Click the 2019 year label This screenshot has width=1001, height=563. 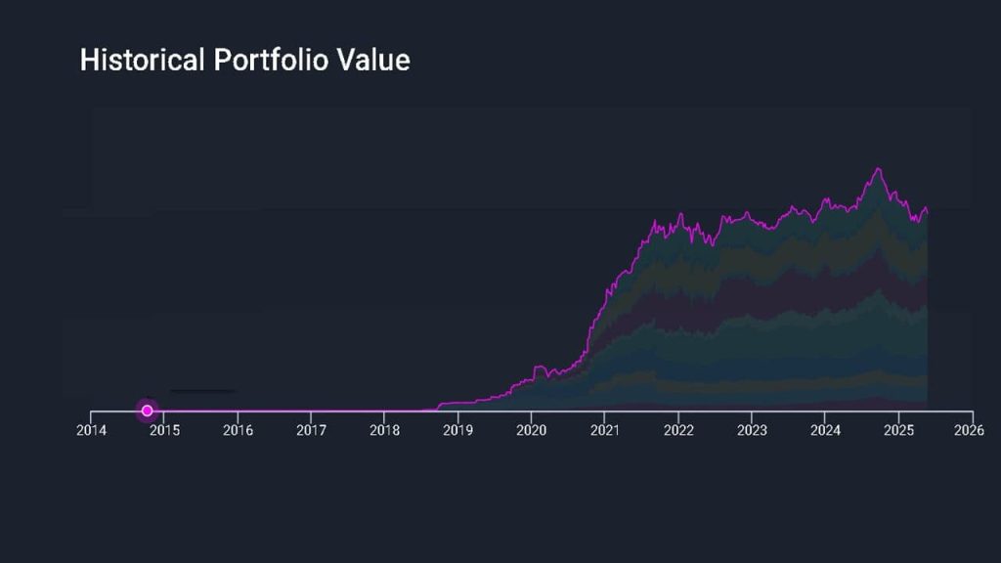pyautogui.click(x=457, y=430)
